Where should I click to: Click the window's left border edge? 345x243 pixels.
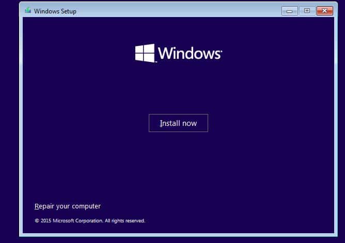[x=21, y=129]
